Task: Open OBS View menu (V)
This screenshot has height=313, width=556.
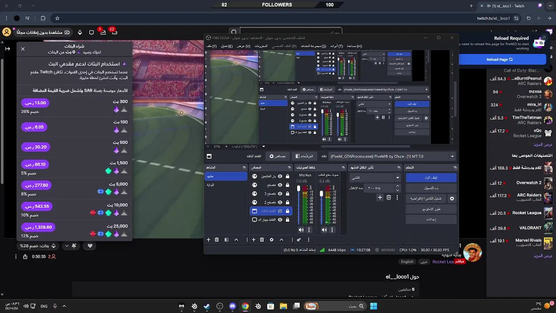Action: (243, 46)
